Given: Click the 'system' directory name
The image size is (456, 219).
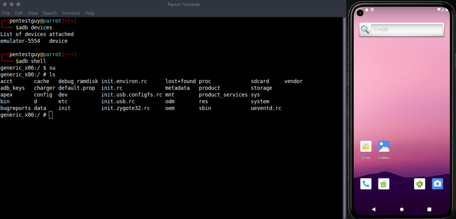Looking at the screenshot, I should click(x=260, y=102).
